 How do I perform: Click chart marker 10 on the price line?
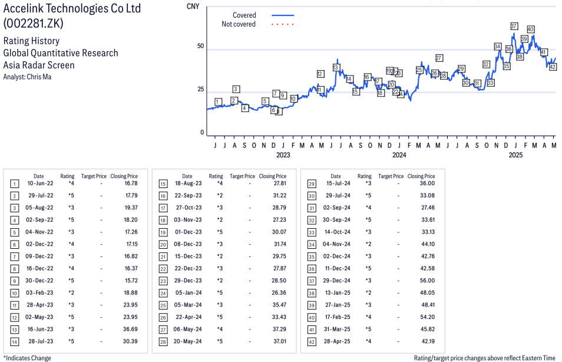click(x=293, y=98)
